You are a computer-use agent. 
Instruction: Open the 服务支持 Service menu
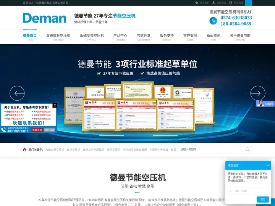167,37
